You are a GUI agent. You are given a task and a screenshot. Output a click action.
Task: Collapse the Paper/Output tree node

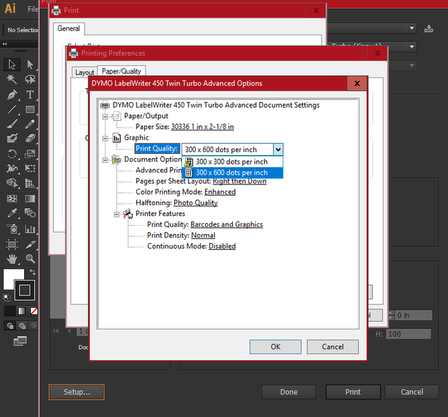tap(106, 116)
